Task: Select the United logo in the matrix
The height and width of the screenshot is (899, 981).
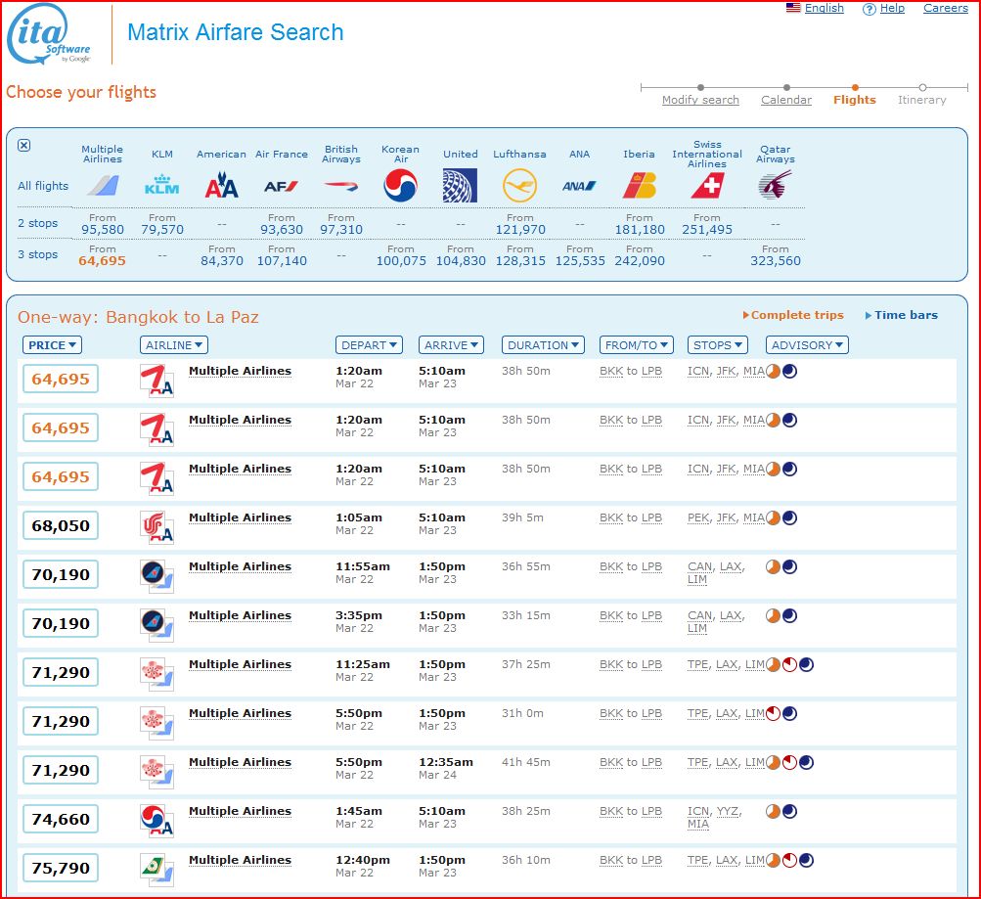Action: (x=460, y=185)
